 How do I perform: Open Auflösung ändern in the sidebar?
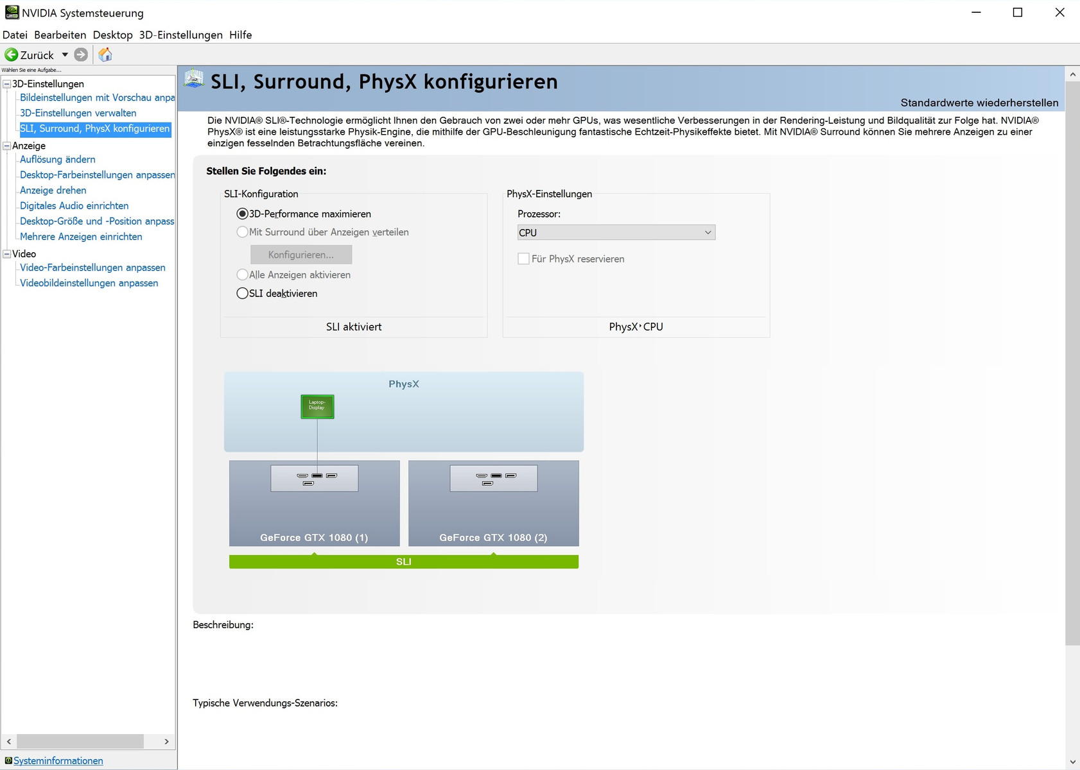[x=58, y=159]
